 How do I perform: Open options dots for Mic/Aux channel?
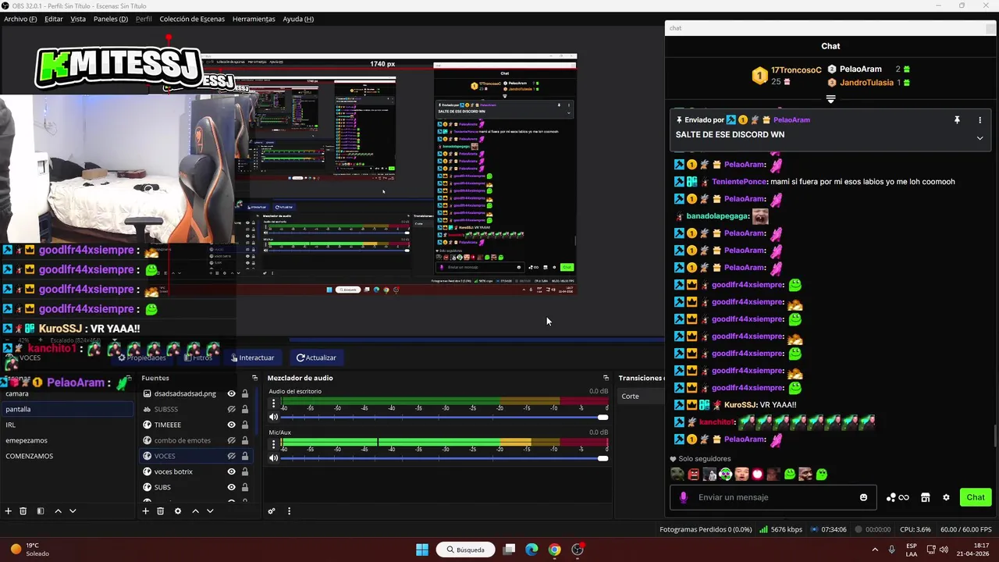coord(273,444)
